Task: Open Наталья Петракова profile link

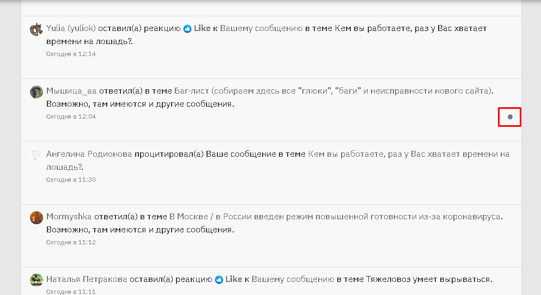Action: click(87, 279)
